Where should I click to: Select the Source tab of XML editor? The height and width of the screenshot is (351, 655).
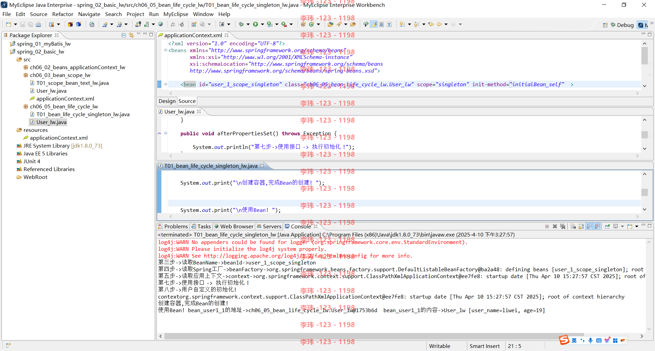(187, 101)
